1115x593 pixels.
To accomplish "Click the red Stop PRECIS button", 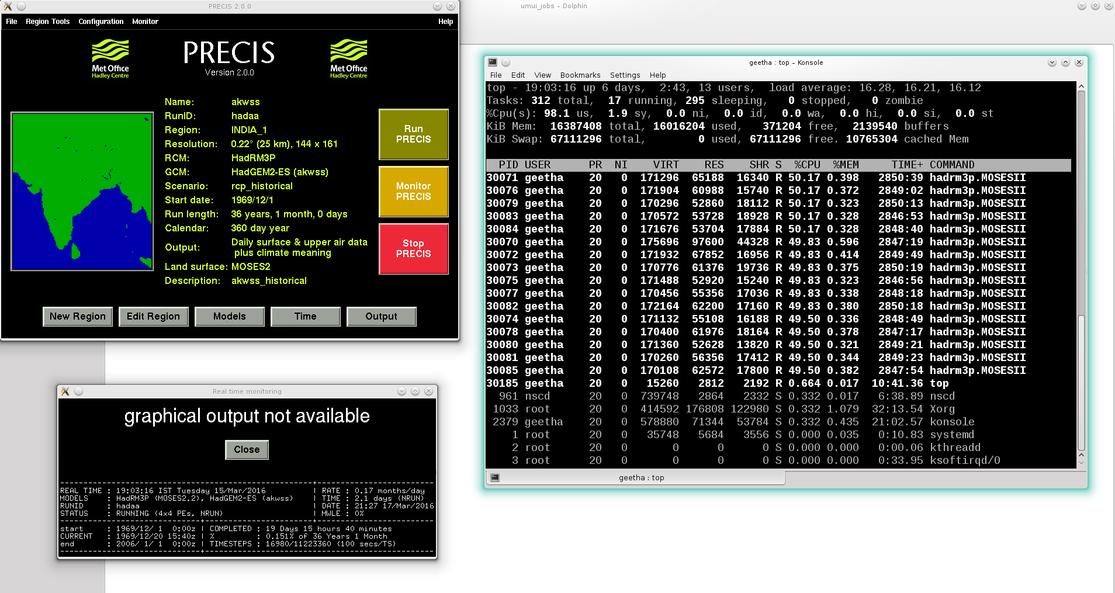I will point(414,249).
